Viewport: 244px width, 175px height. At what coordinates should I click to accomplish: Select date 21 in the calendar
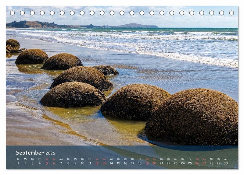pyautogui.click(x=161, y=163)
